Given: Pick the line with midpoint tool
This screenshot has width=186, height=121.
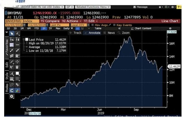Looking at the screenshot, I should pyautogui.click(x=18, y=50).
